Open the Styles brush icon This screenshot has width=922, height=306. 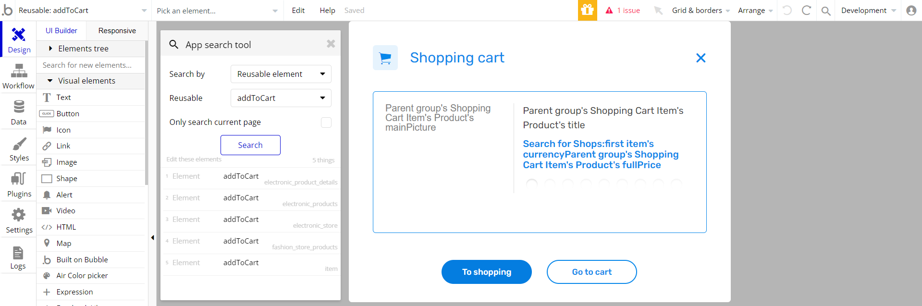[x=19, y=144]
